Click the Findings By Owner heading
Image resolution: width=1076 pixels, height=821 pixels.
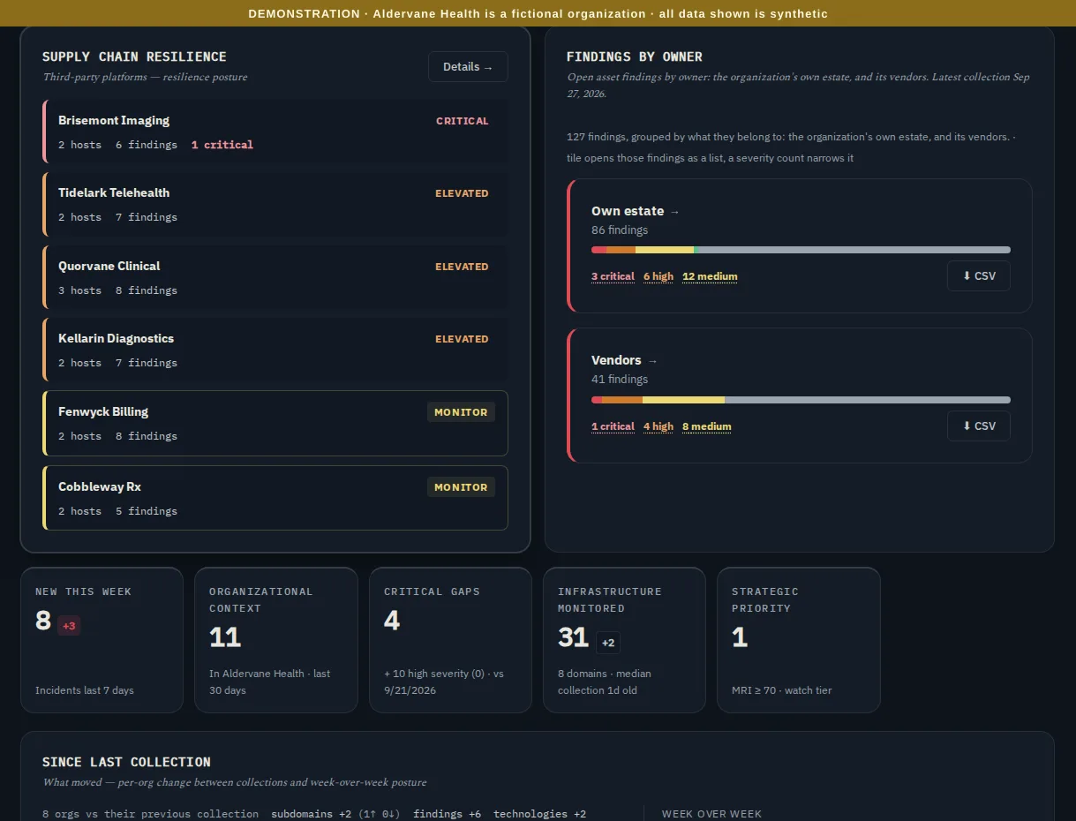click(x=635, y=56)
